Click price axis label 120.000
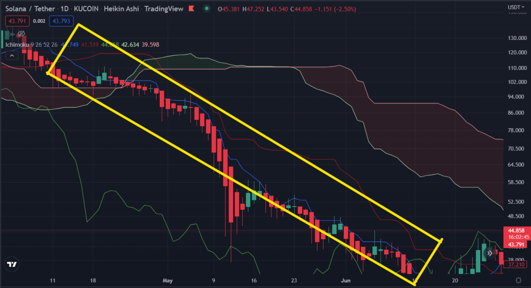Image resolution: width=531 pixels, height=288 pixels. [x=517, y=52]
